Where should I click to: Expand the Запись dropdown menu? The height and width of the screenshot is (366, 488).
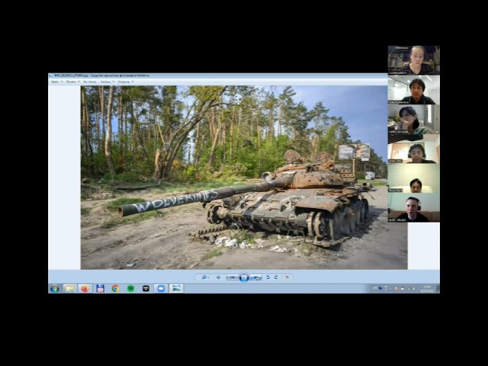[108, 82]
